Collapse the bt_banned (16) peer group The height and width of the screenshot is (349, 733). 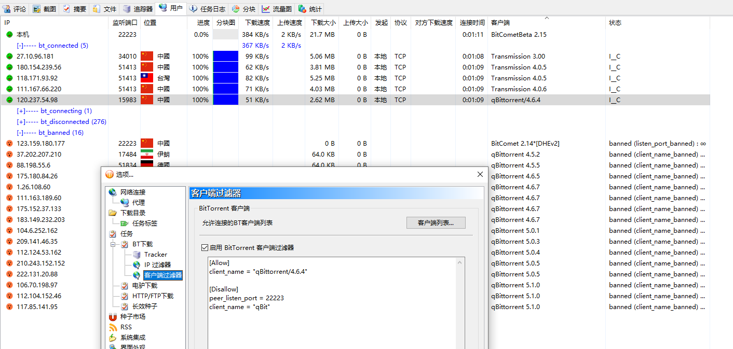click(20, 133)
